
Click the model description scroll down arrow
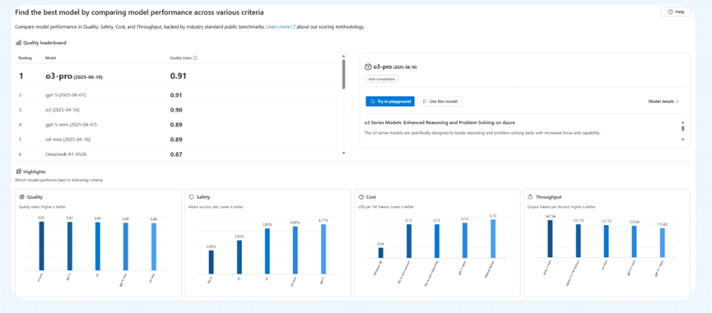pyautogui.click(x=682, y=139)
